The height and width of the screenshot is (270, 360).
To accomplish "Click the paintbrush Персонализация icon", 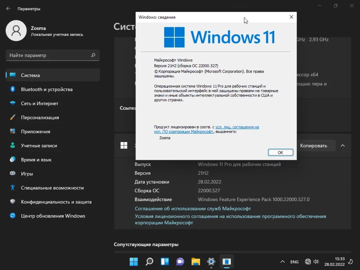I will pos(13,117).
